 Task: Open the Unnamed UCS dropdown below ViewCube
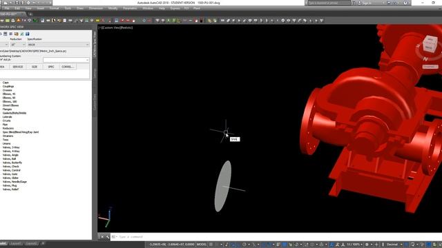click(x=430, y=67)
